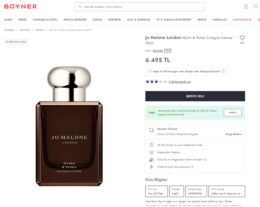
Task: Click the BOYNER seller link
Action: pyautogui.click(x=158, y=51)
